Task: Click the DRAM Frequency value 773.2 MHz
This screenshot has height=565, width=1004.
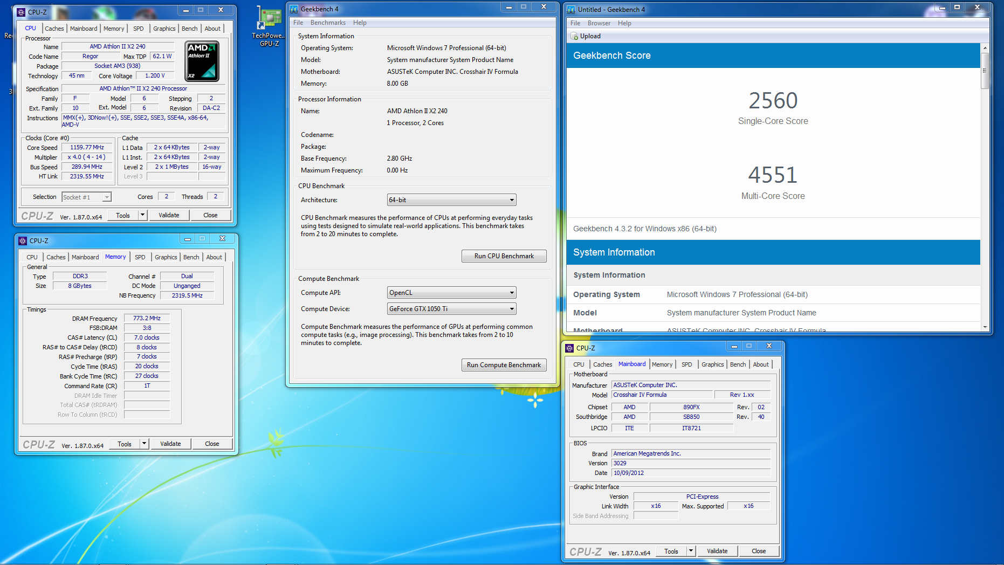Action: pyautogui.click(x=147, y=318)
